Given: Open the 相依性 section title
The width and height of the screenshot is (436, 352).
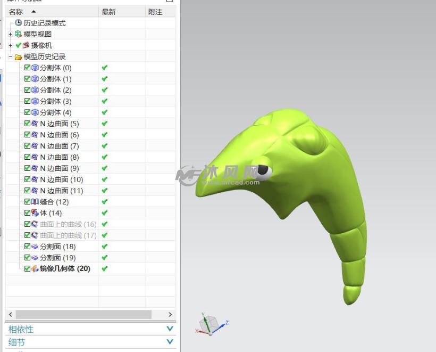Looking at the screenshot, I should pyautogui.click(x=21, y=330).
